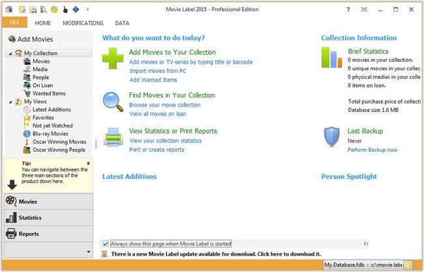Screen dimensions: 424x272
Task: Click the Add Wanted Items link
Action: [x=153, y=80]
